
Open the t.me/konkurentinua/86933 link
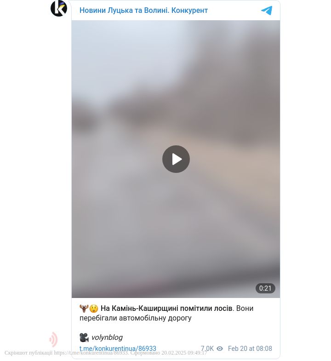[x=118, y=348]
